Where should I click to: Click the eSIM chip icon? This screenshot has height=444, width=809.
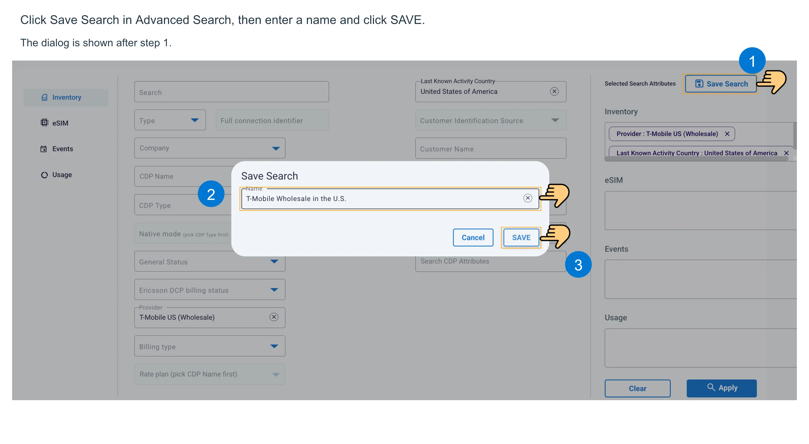point(44,123)
